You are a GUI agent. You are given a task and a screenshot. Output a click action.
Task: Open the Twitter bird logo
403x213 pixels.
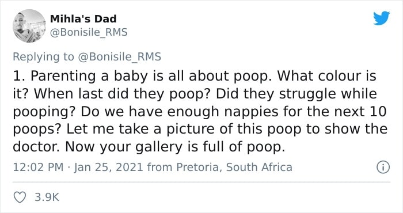tap(381, 18)
